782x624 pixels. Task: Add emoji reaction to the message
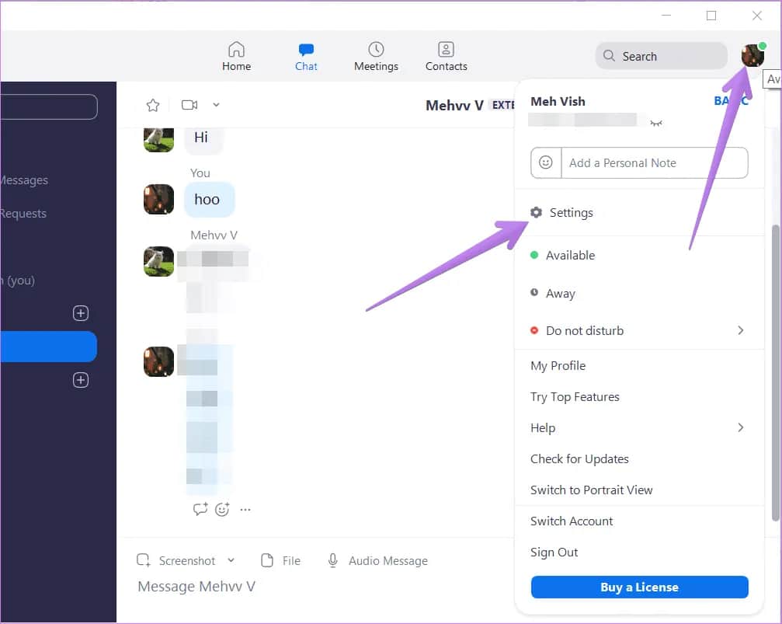coord(223,510)
